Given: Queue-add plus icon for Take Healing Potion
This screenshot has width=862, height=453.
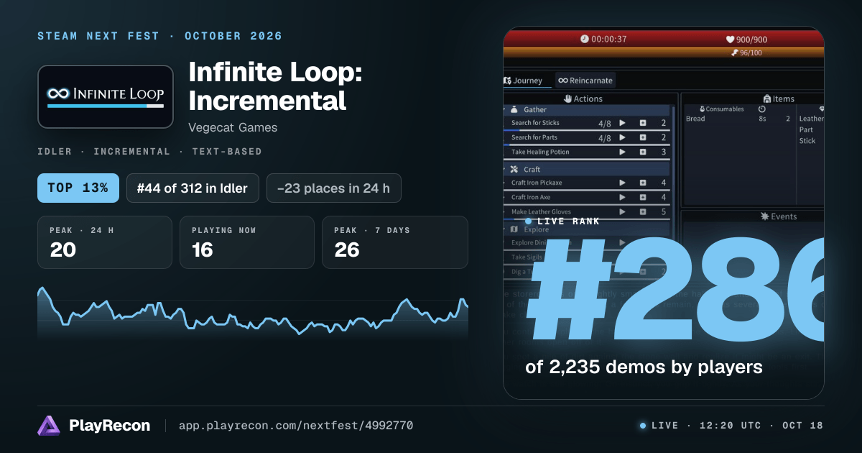Looking at the screenshot, I should tap(643, 152).
